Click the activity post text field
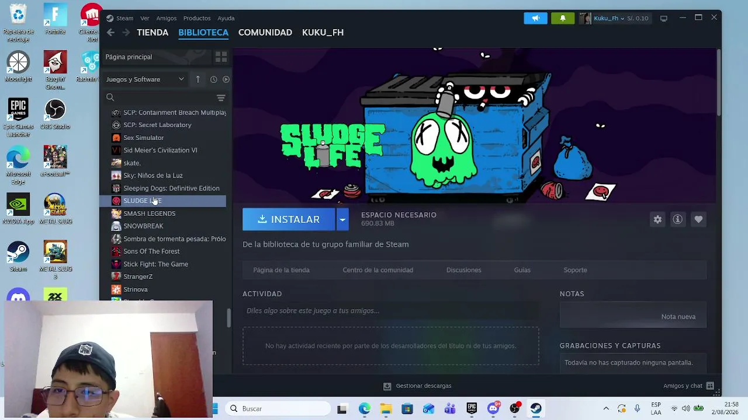The image size is (748, 420). [x=390, y=311]
